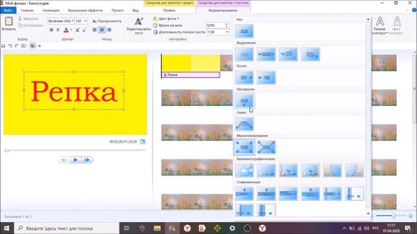
Task: Apply fifth Современные effect in top row
Action: tap(332, 194)
